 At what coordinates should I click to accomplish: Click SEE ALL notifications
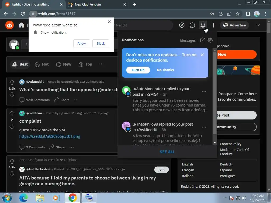coord(167,152)
